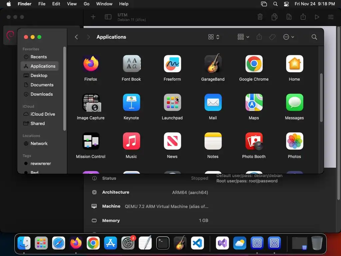The width and height of the screenshot is (341, 256).
Task: Click the UTM share icon
Action: (303, 17)
